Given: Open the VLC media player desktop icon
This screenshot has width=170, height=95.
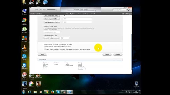Looking at the screenshot, I should pyautogui.click(x=24, y=49).
